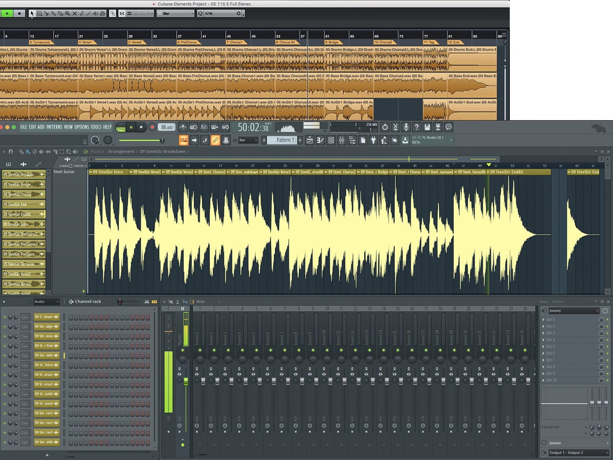Toggle mixer Insert 1 enable green light

pos(199,350)
